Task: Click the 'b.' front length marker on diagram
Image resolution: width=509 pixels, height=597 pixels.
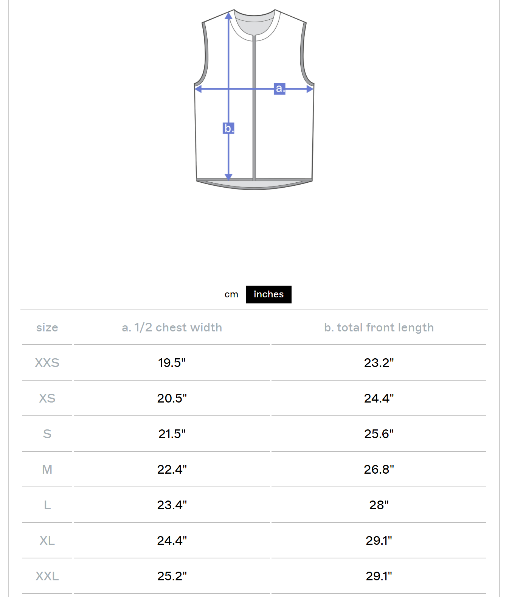Action: click(x=228, y=128)
